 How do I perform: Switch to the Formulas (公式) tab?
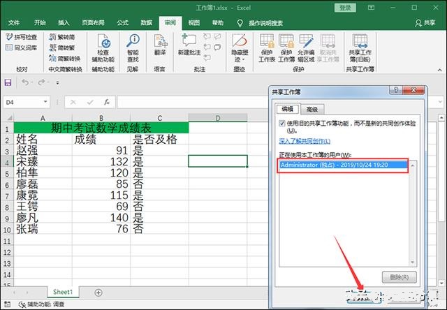pos(123,23)
